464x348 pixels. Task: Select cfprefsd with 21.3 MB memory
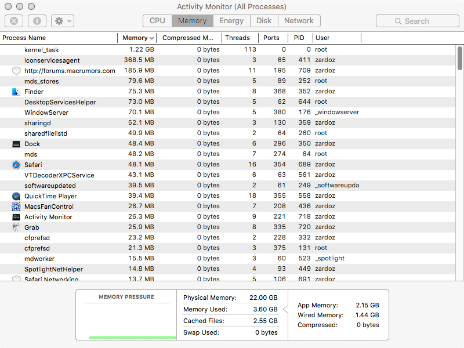coord(227,248)
